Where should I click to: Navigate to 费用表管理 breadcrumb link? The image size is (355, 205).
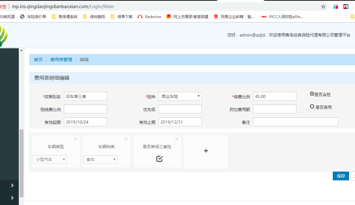pyautogui.click(x=61, y=60)
